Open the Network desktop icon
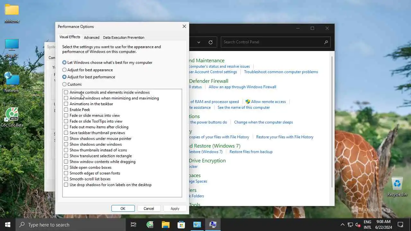Viewport: 411px width, 231px height. point(12,82)
